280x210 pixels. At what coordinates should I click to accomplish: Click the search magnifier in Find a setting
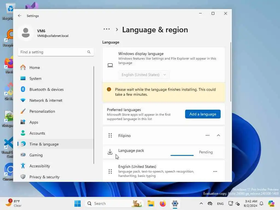pos(89,52)
